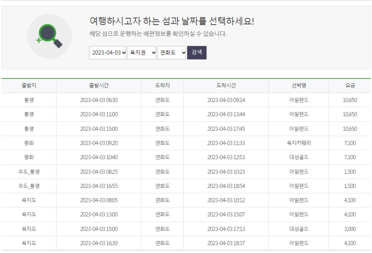The height and width of the screenshot is (253, 372).
Task: Click arrival time 2023-04-03 15:07
Action: 226,215
